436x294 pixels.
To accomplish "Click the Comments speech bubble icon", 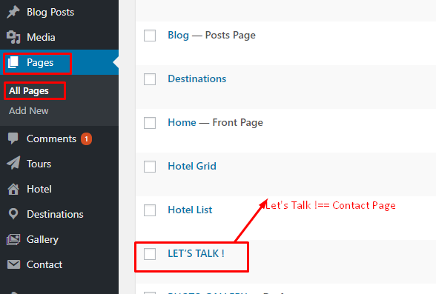I will tap(13, 138).
